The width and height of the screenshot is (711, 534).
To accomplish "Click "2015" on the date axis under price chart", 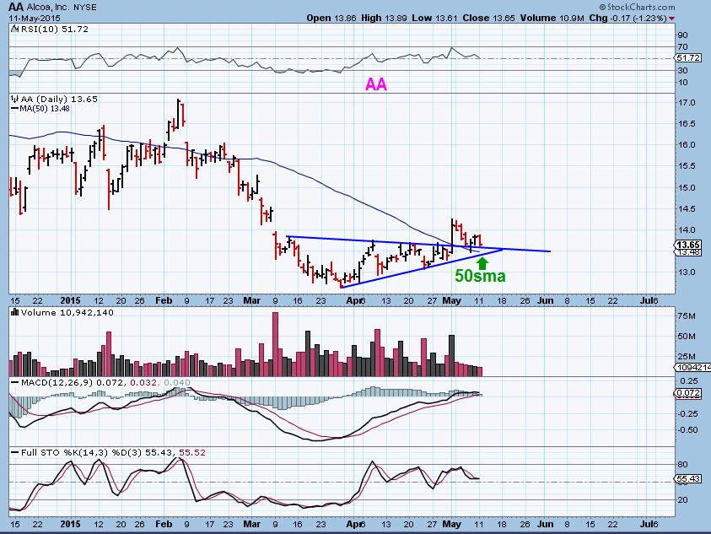I will 70,300.
